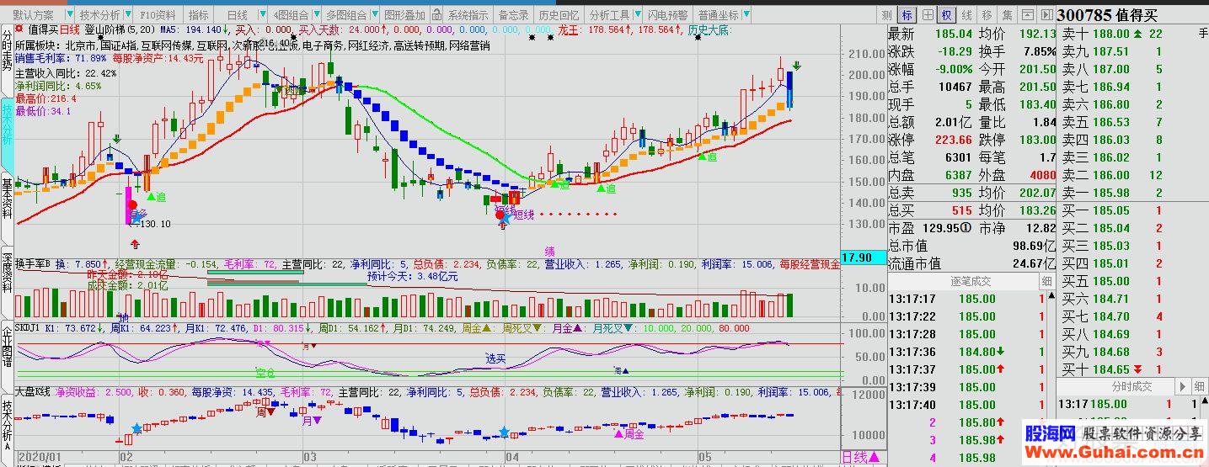Click the panel window icon beside 集
Image resolution: width=1209 pixels, height=467 pixels.
pyautogui.click(x=1028, y=15)
